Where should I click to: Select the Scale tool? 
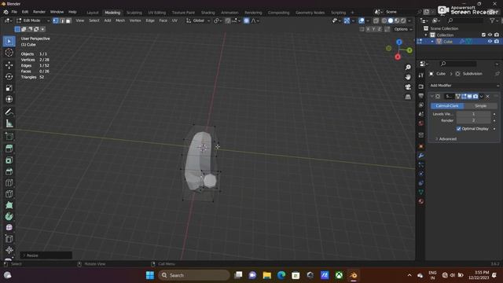pos(9,88)
